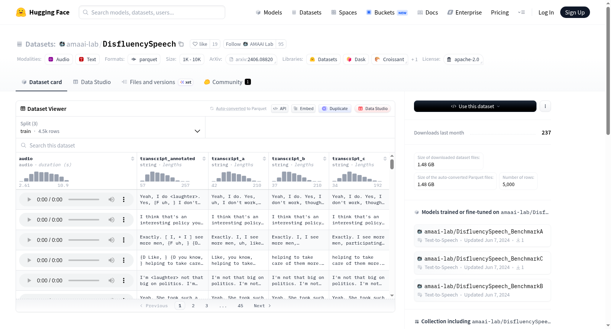The width and height of the screenshot is (611, 329).
Task: Open the Community tab
Action: 227,82
